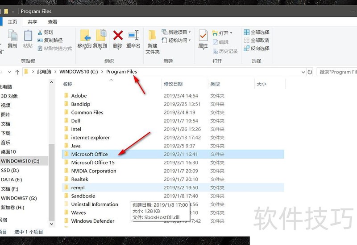
Task: Click navigation pane scroll down arrow
Action: (x=51, y=224)
